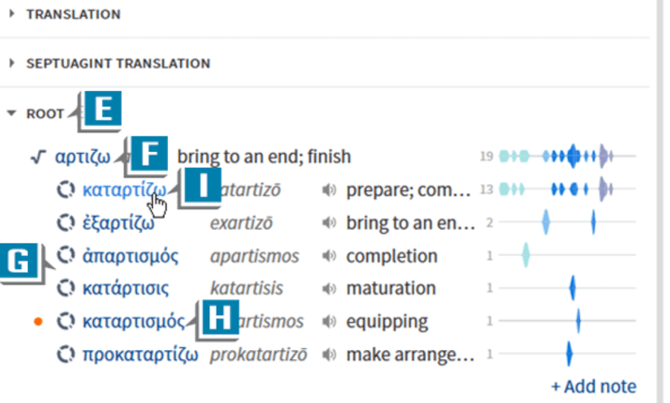Image resolution: width=670 pixels, height=403 pixels.
Task: Click the root symbol icon beside αρτιζω
Action: pos(38,157)
